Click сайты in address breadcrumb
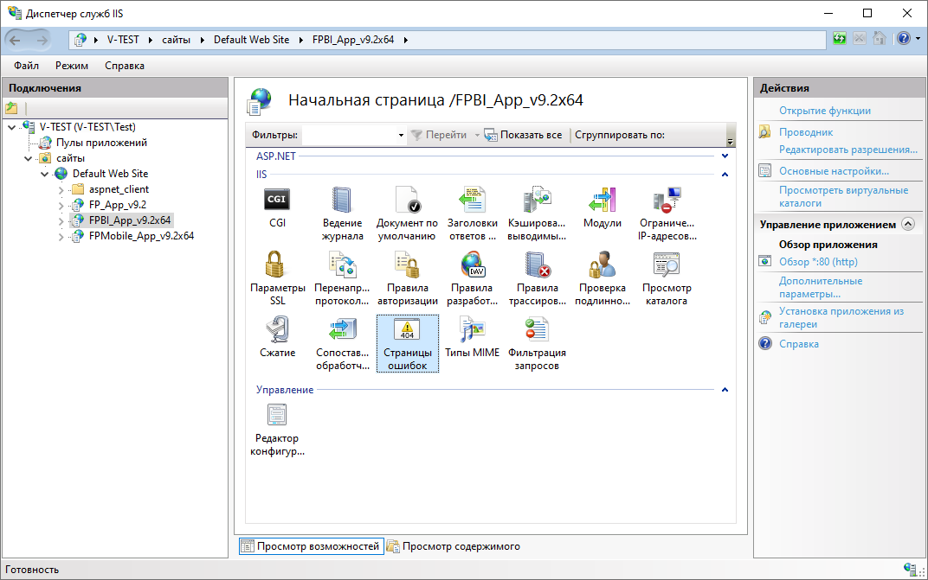Screen dimensions: 928x580 pos(176,40)
